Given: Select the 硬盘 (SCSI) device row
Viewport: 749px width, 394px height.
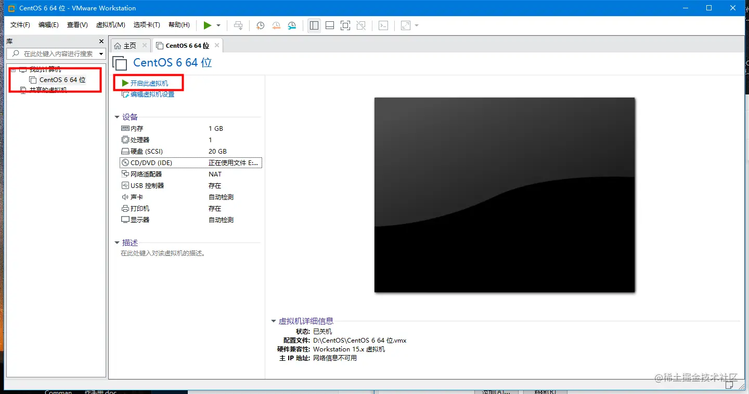Looking at the screenshot, I should [191, 152].
